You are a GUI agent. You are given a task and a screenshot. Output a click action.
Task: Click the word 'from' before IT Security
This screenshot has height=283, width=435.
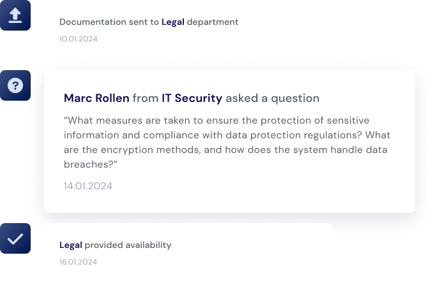pos(145,98)
